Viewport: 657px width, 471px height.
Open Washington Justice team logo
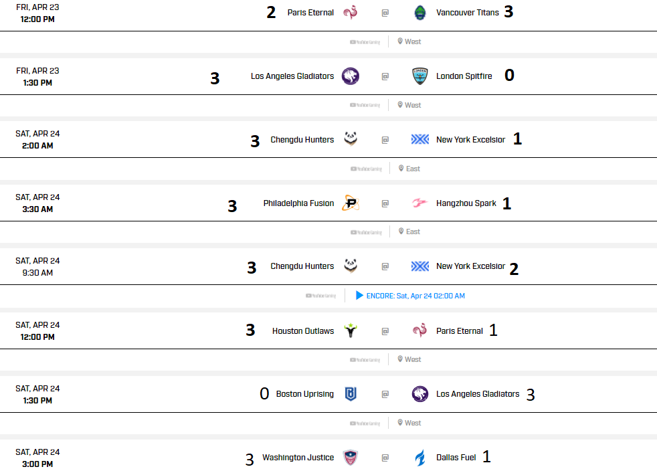pyautogui.click(x=351, y=458)
